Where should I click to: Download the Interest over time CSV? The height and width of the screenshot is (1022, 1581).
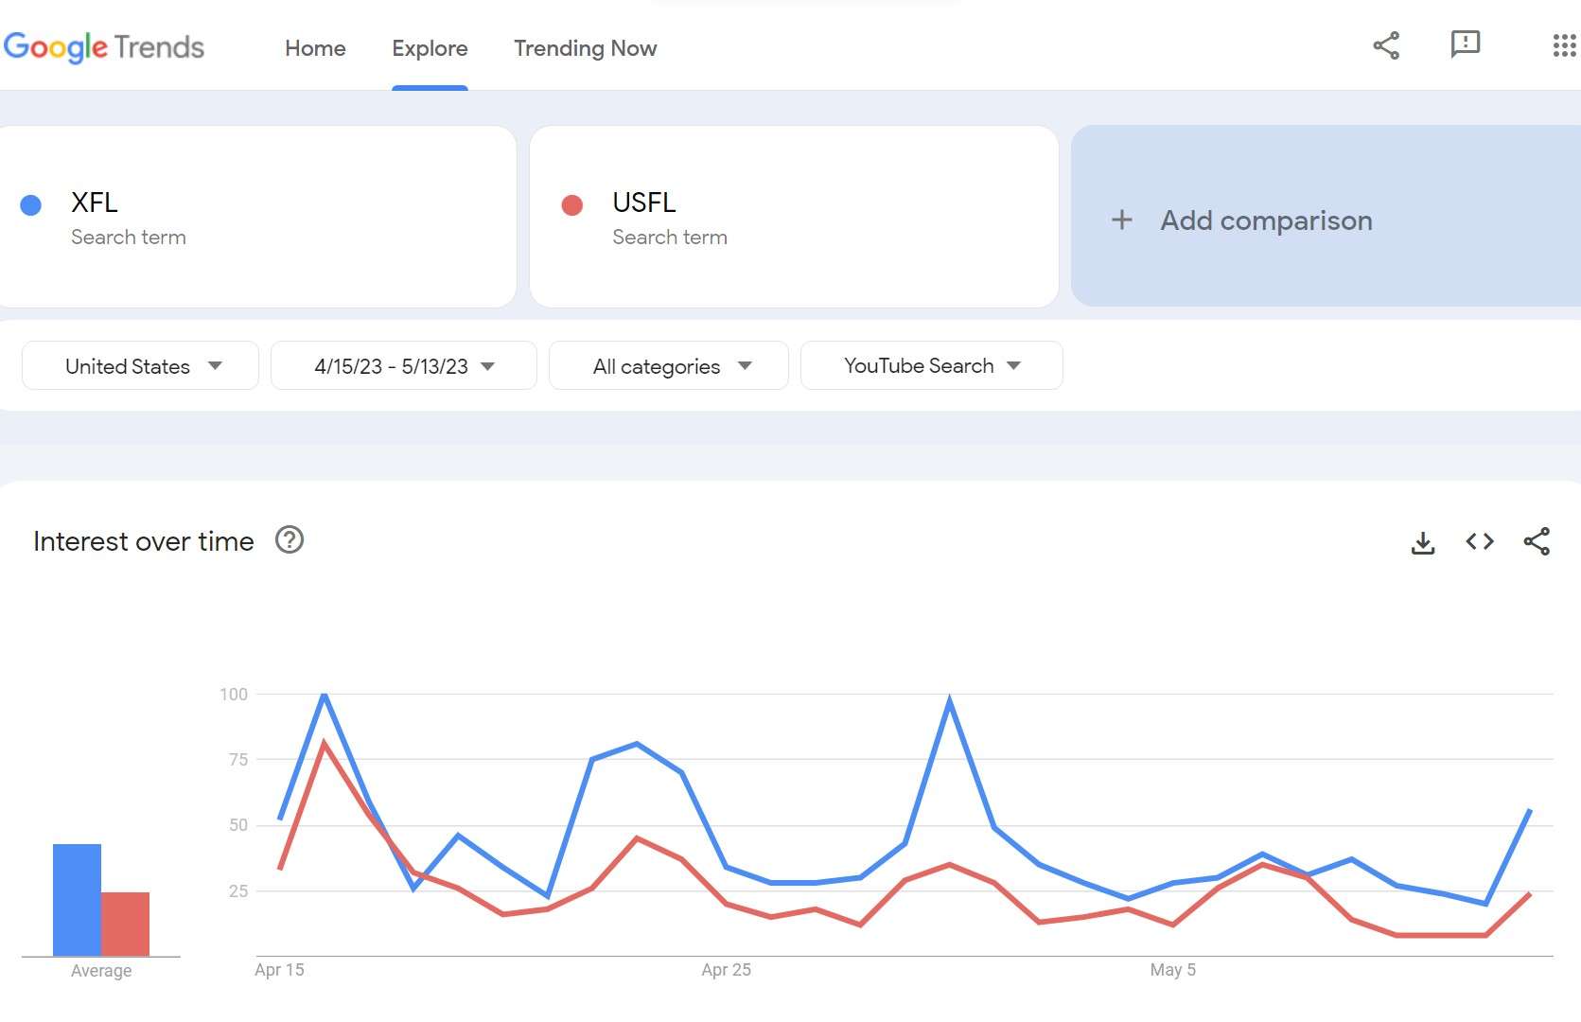coord(1423,542)
